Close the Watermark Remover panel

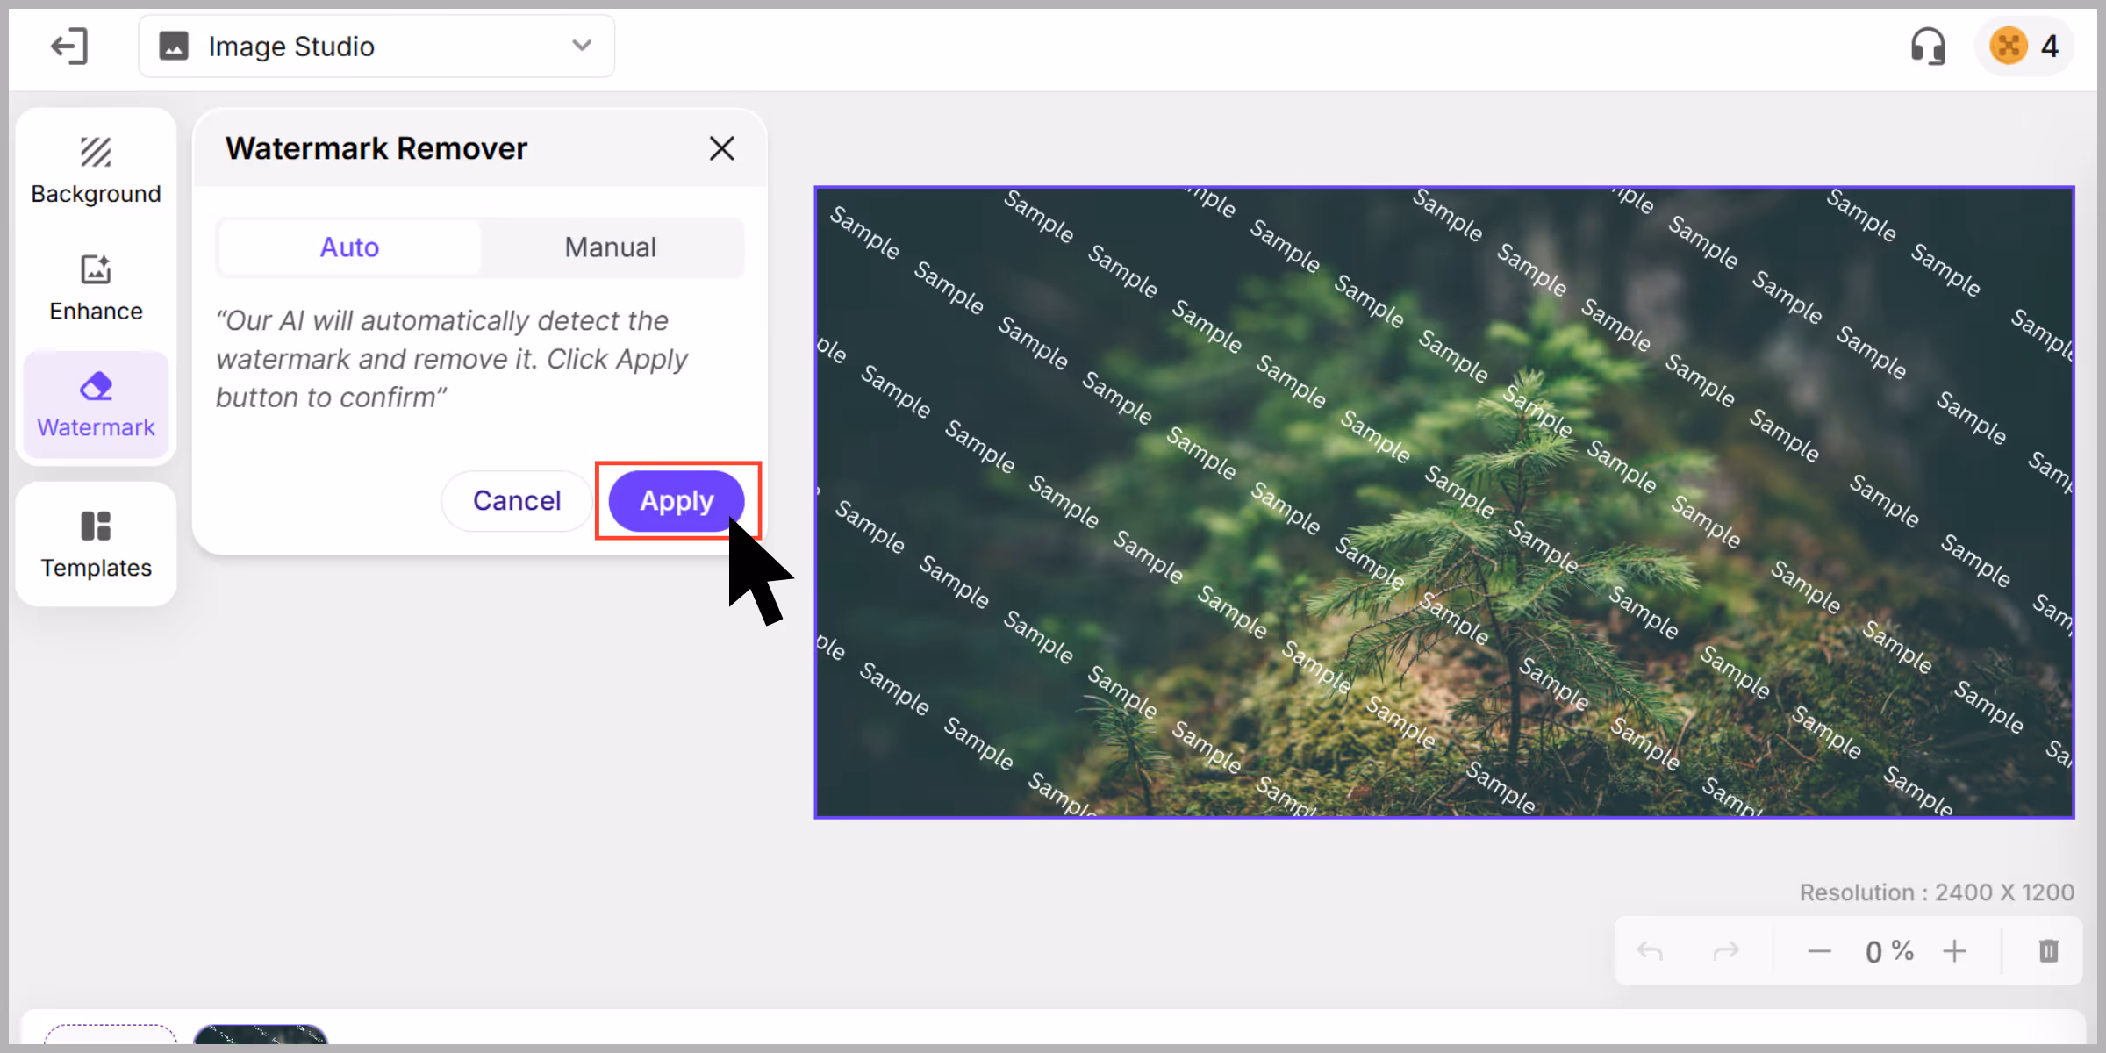click(x=721, y=148)
